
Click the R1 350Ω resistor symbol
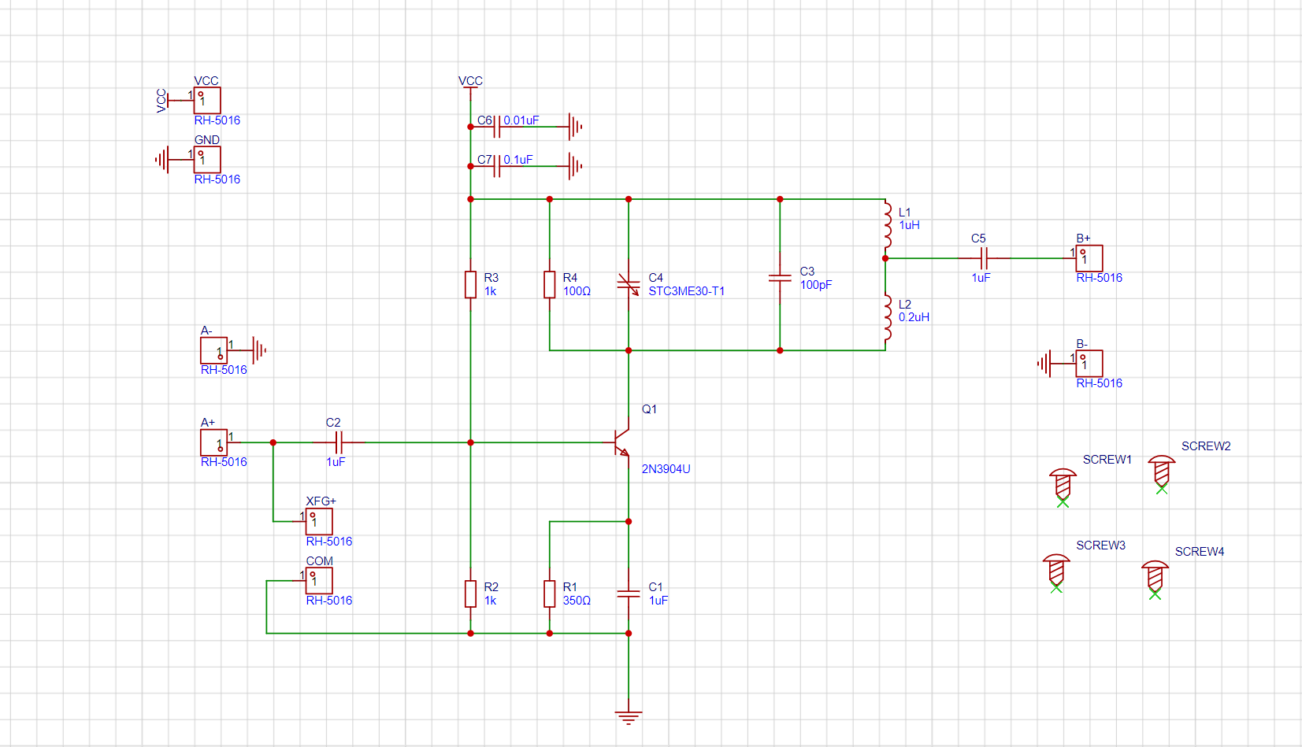click(x=550, y=594)
